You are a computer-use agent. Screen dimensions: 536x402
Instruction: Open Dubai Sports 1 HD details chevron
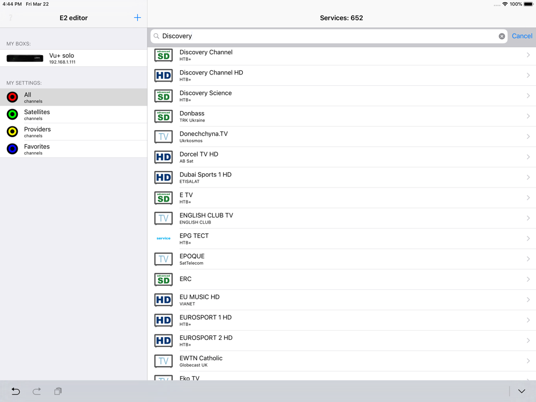[x=528, y=177]
